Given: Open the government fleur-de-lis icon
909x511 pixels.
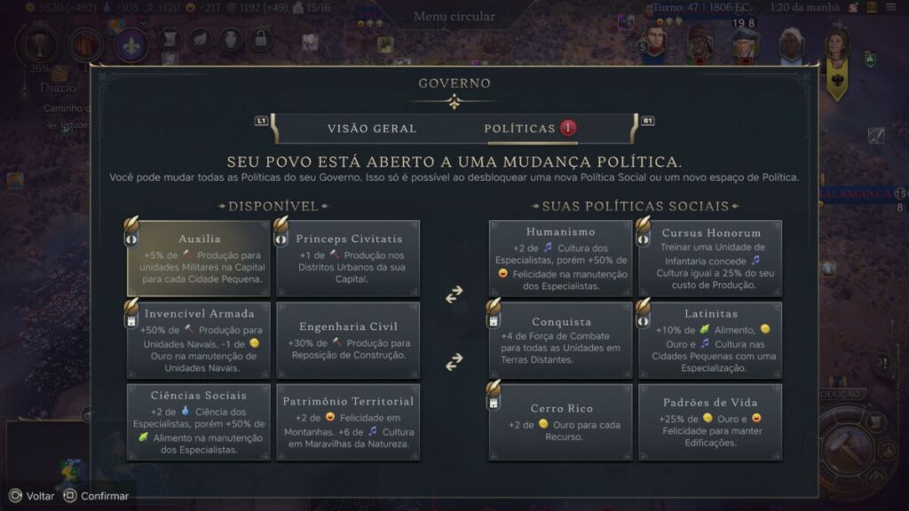Looking at the screenshot, I should 131,44.
